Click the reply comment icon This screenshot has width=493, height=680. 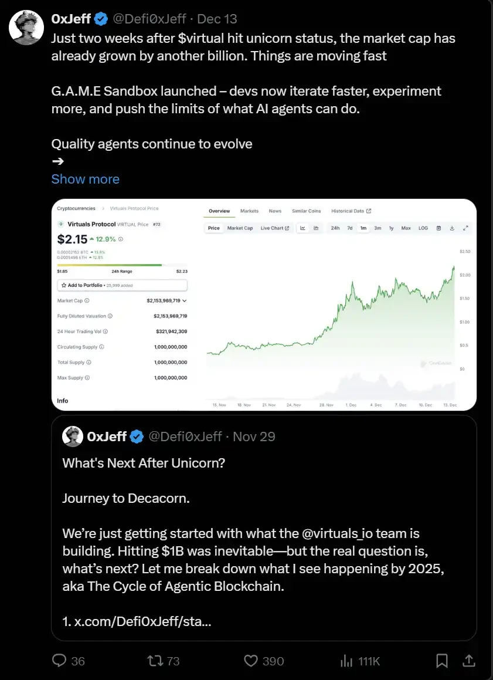point(59,661)
